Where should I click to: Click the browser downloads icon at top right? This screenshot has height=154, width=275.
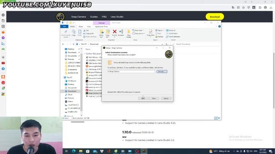click(271, 8)
